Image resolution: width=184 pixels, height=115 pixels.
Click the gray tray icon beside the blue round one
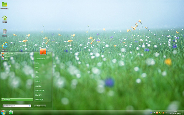click(154, 113)
